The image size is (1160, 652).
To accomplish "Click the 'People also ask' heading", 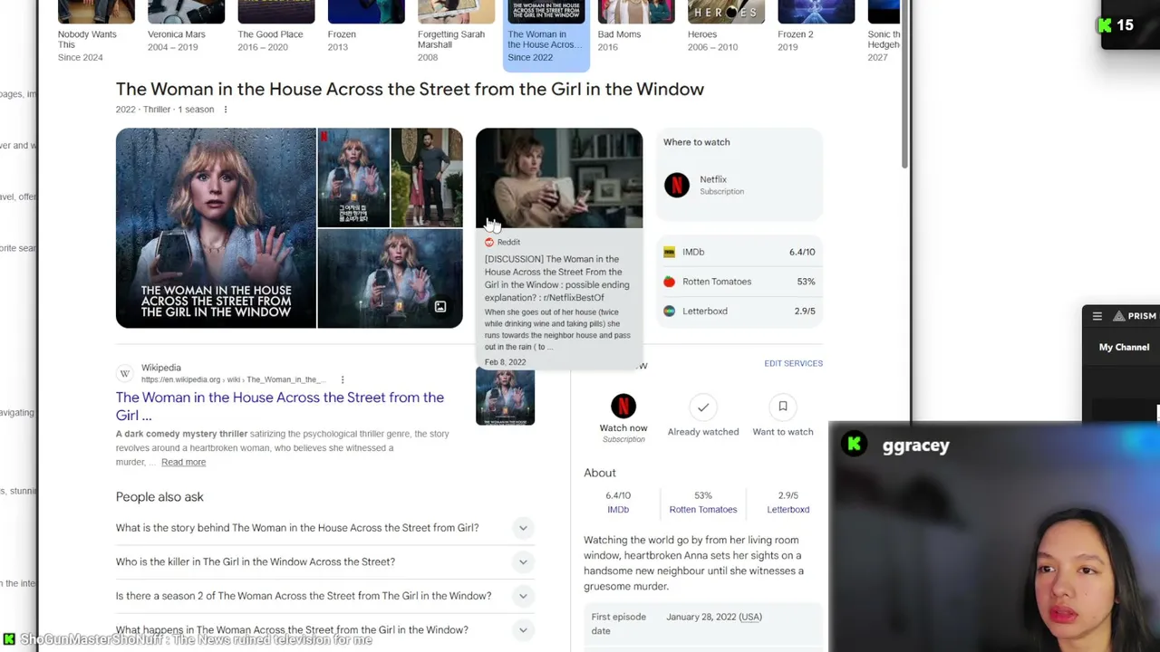I will 159,497.
